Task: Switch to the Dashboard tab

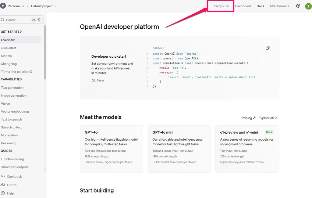Action: tap(243, 6)
